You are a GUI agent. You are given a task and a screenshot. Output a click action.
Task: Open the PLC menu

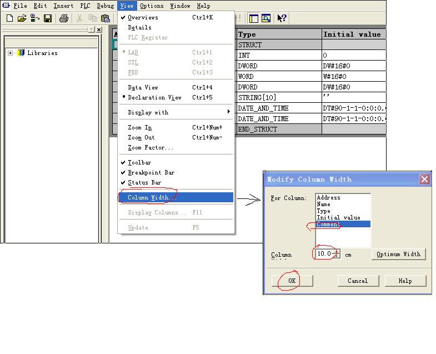[x=85, y=6]
